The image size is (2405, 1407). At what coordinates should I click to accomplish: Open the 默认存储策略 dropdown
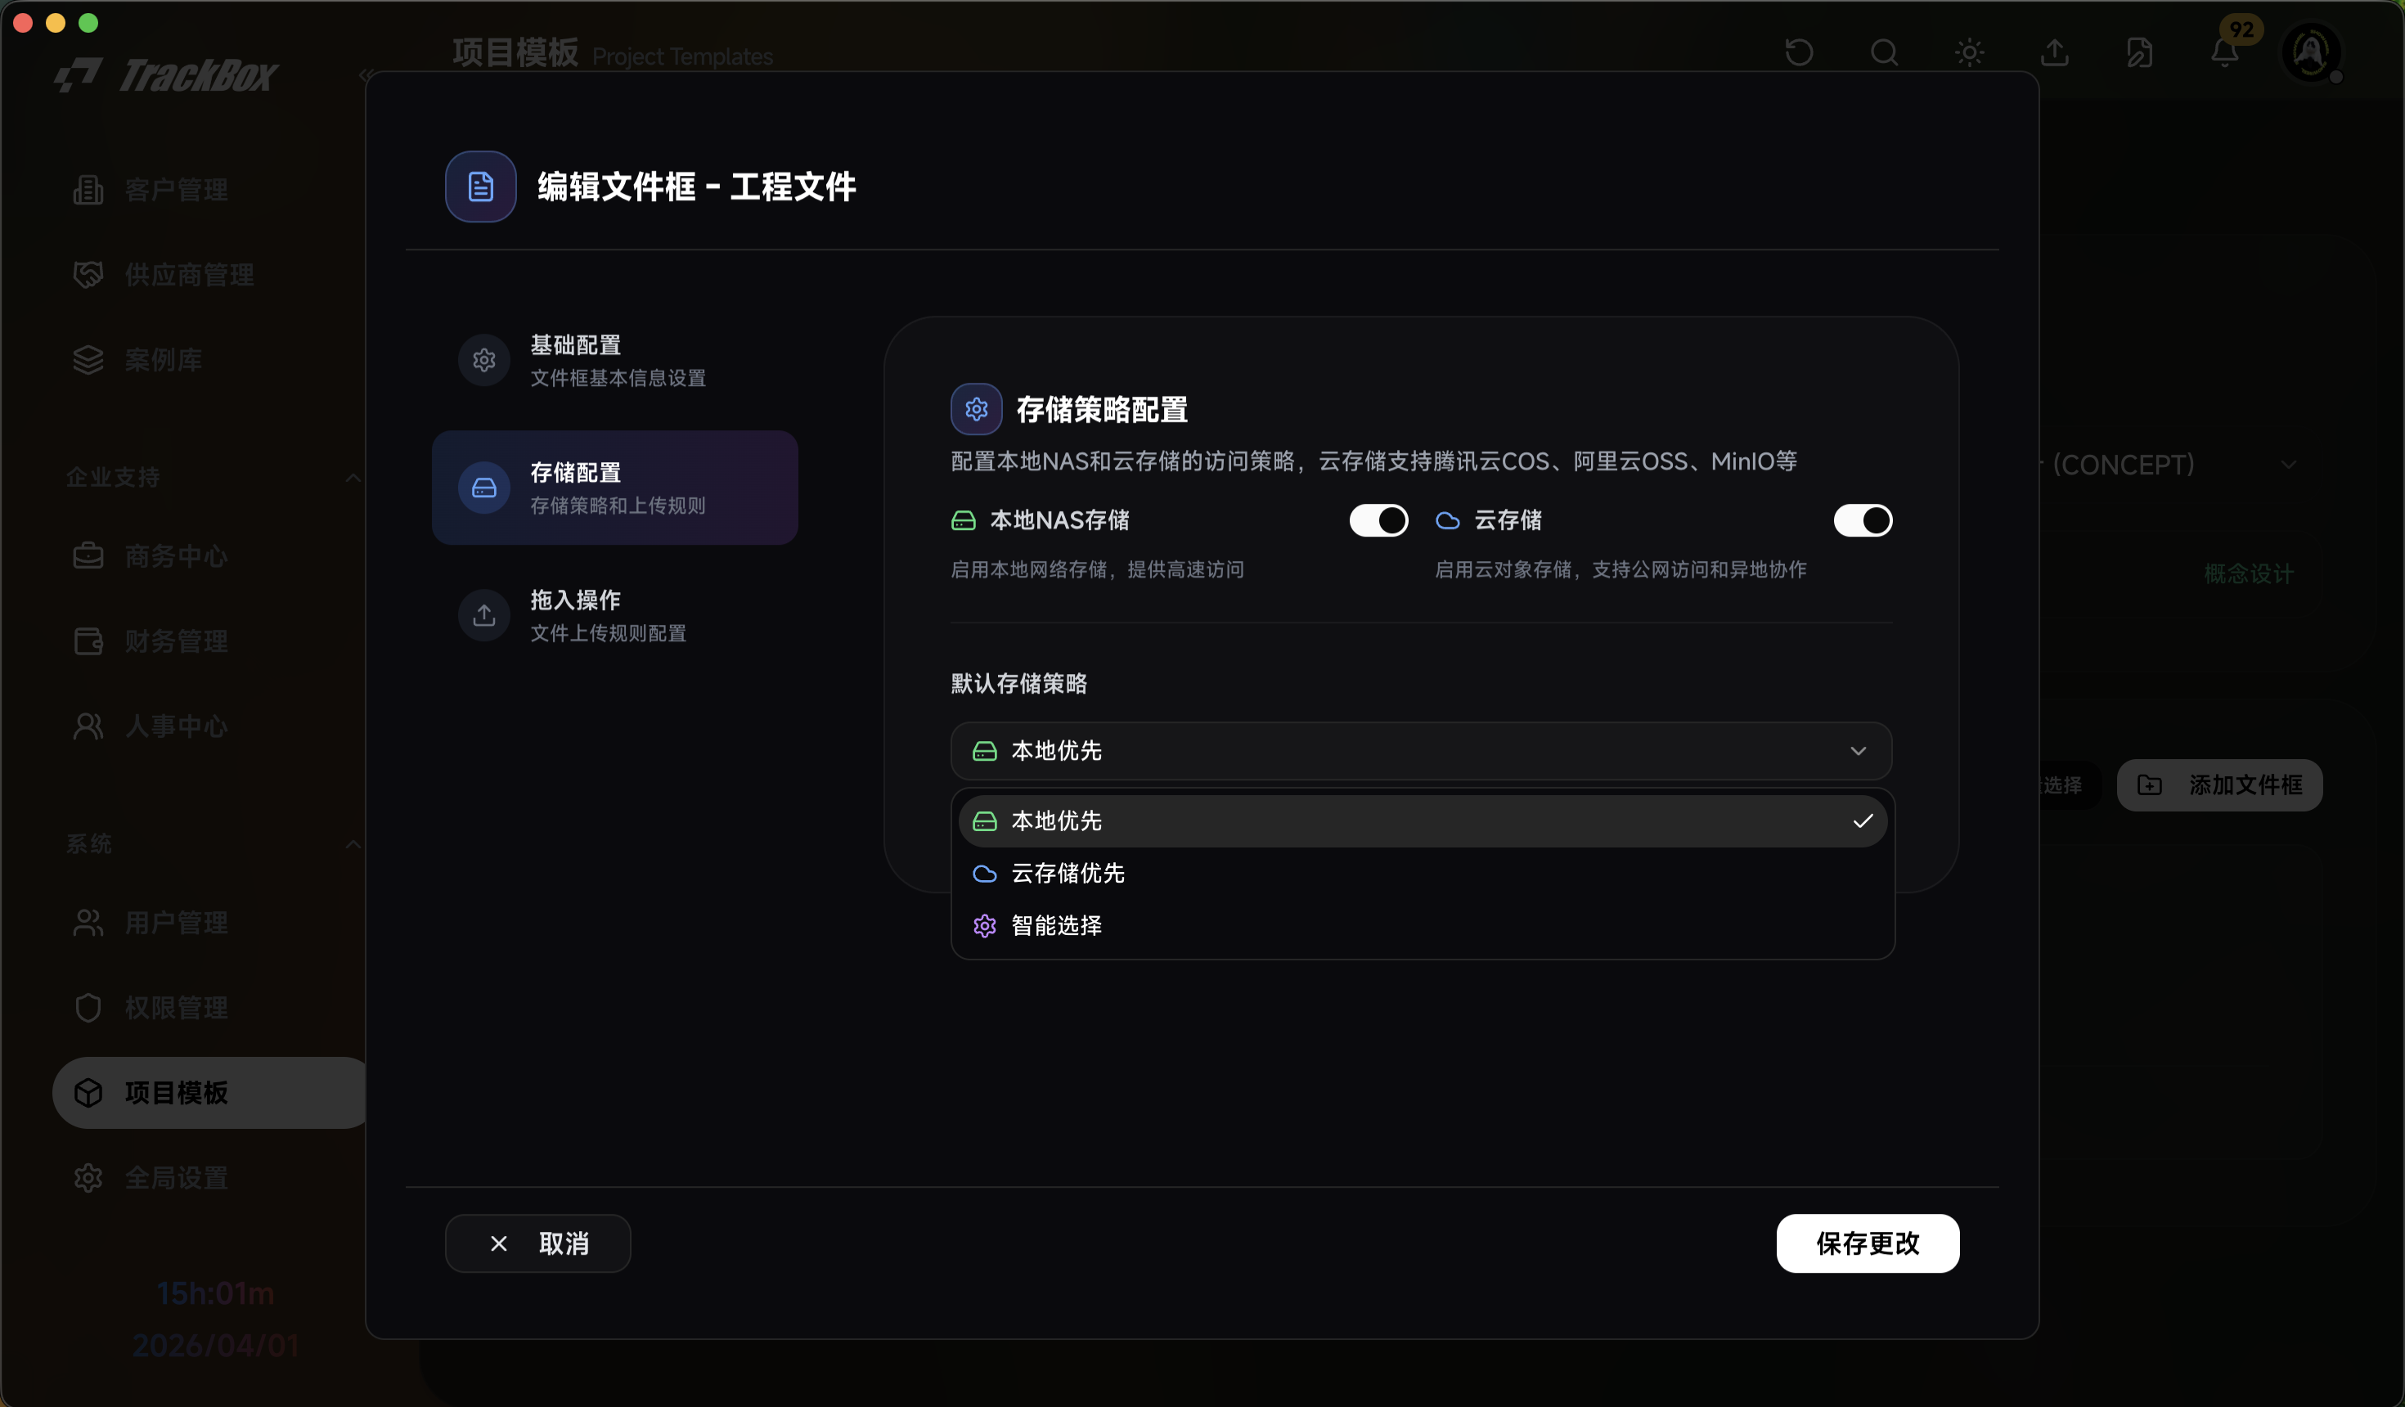pos(1421,751)
